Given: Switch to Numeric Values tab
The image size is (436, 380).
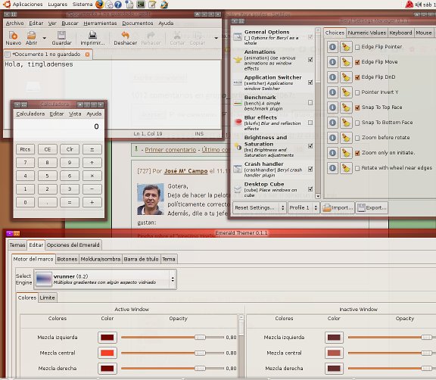Looking at the screenshot, I should [x=367, y=33].
